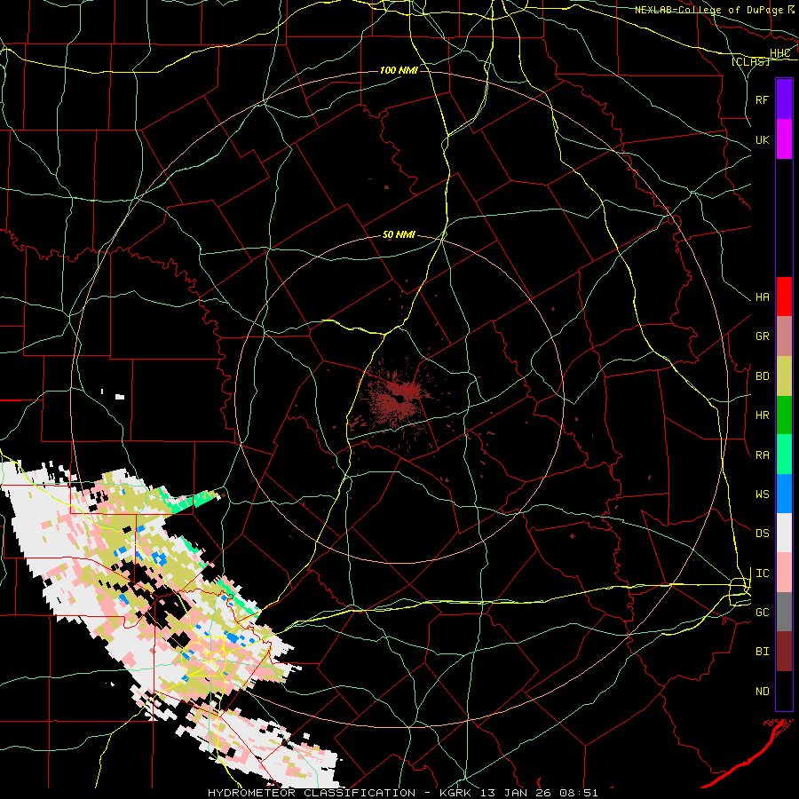
Task: Click the IC legend label
Action: pyautogui.click(x=762, y=574)
